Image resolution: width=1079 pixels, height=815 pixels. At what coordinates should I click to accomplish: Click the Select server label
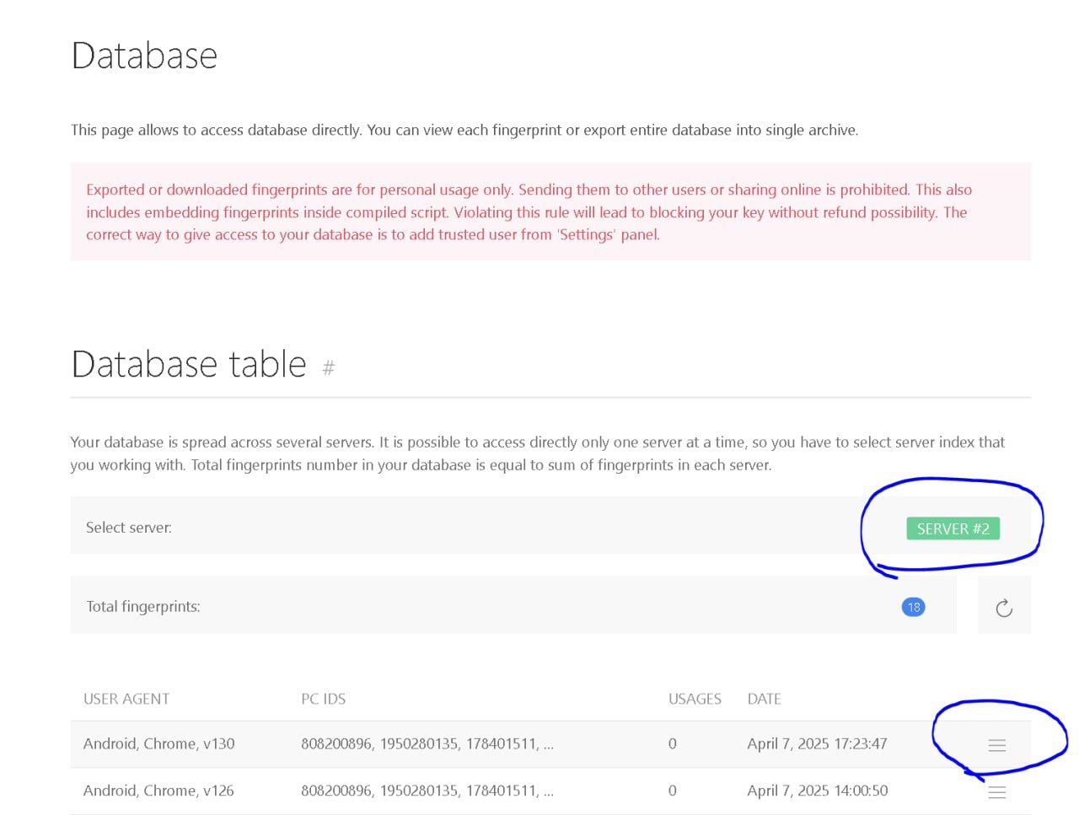(x=128, y=528)
